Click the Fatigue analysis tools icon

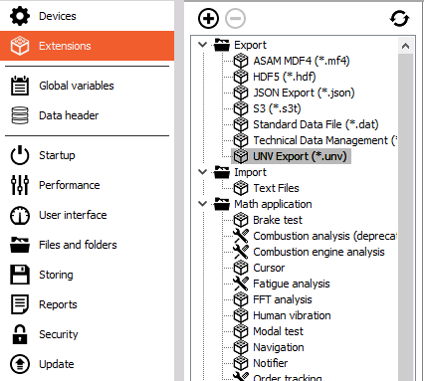pyautogui.click(x=241, y=284)
